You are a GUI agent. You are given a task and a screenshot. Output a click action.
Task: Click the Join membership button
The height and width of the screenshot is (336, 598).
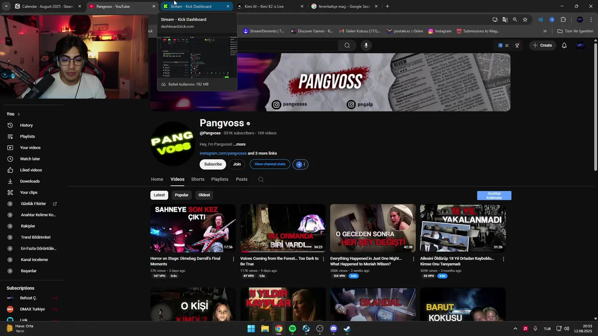pos(237,164)
